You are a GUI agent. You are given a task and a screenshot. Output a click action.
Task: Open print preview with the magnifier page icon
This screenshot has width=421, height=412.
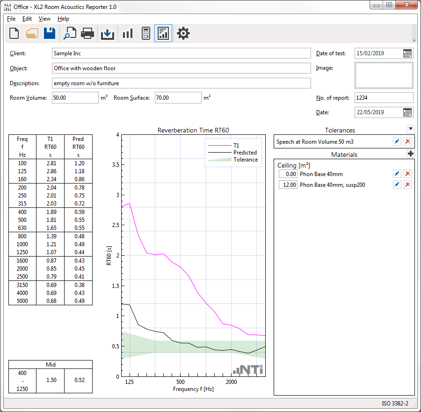(x=70, y=33)
